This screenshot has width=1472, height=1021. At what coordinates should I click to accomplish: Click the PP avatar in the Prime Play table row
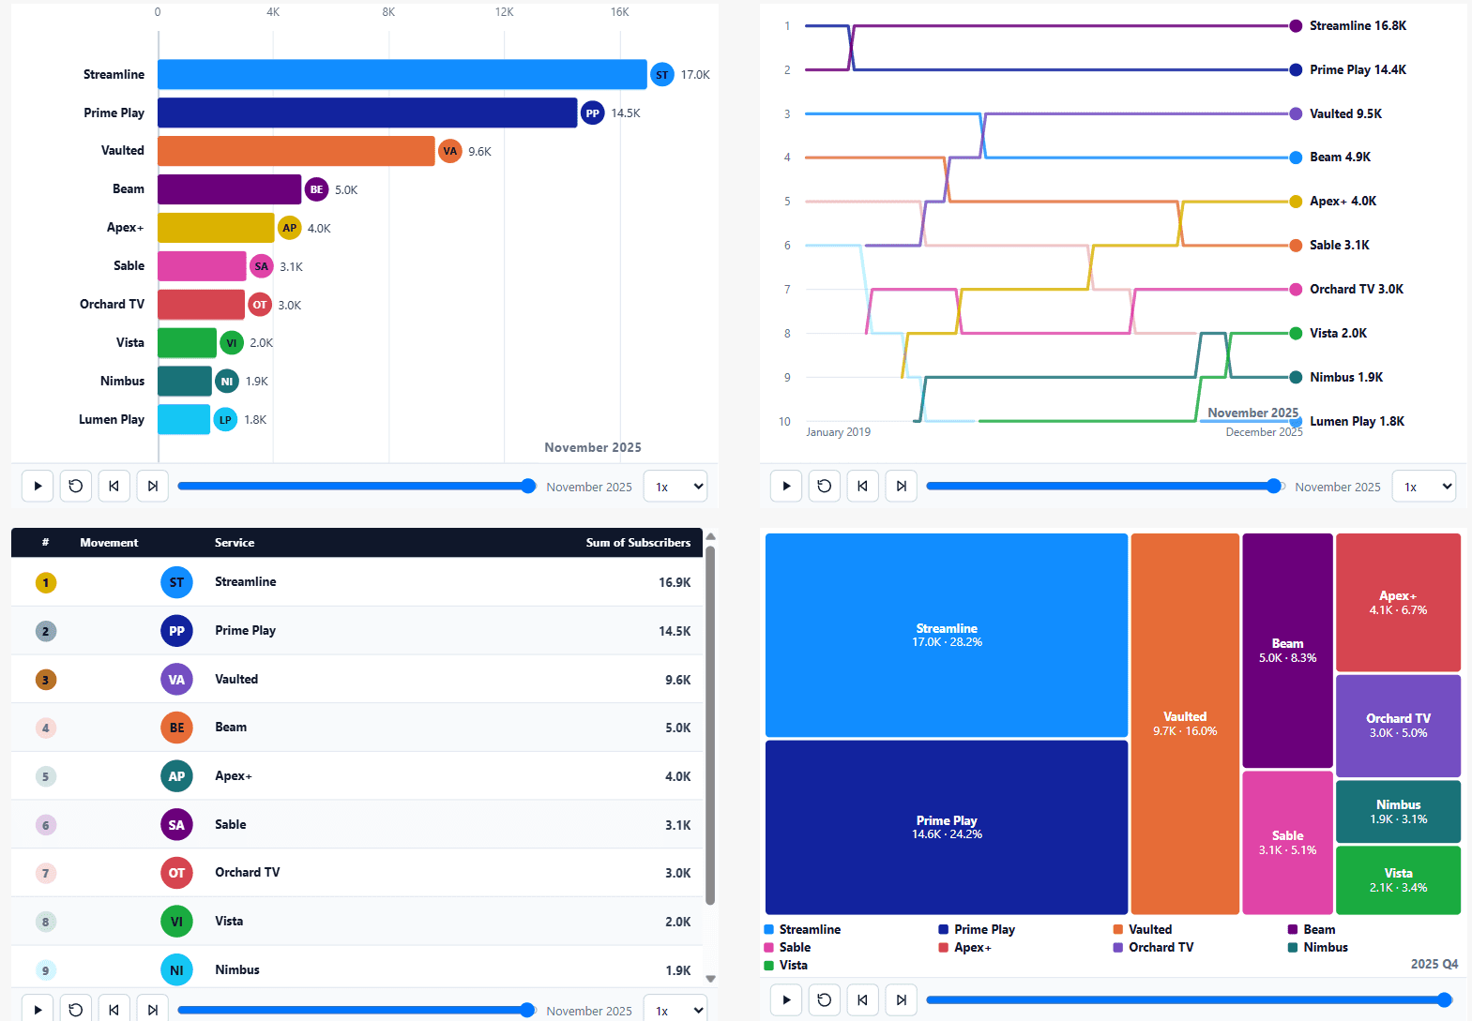point(176,631)
